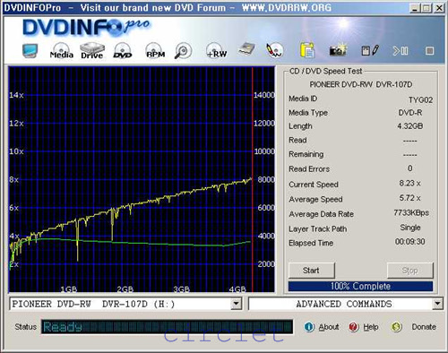Click the Media ID value TYG02
Viewport: 448px width, 353px height.
point(420,99)
